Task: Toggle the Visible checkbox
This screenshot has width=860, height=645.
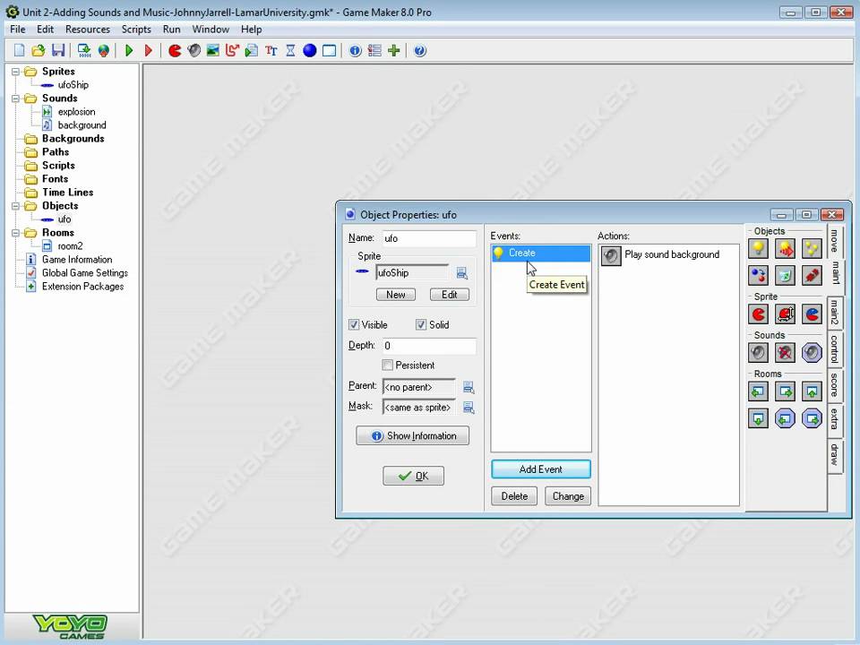Action: 354,324
